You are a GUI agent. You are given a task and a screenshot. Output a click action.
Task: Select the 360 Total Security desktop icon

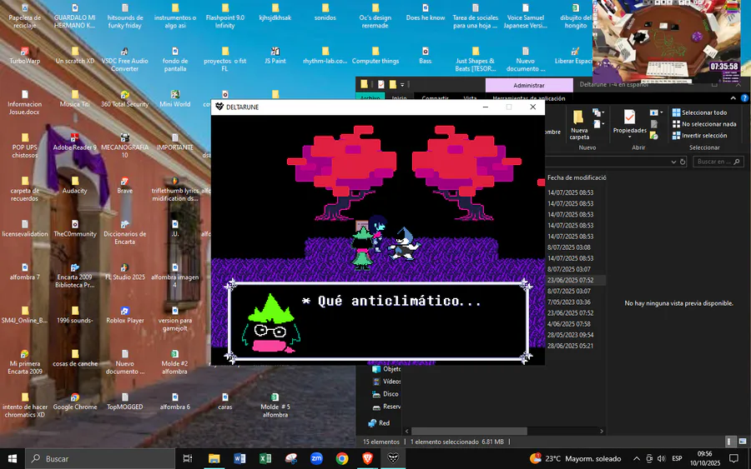click(x=125, y=98)
